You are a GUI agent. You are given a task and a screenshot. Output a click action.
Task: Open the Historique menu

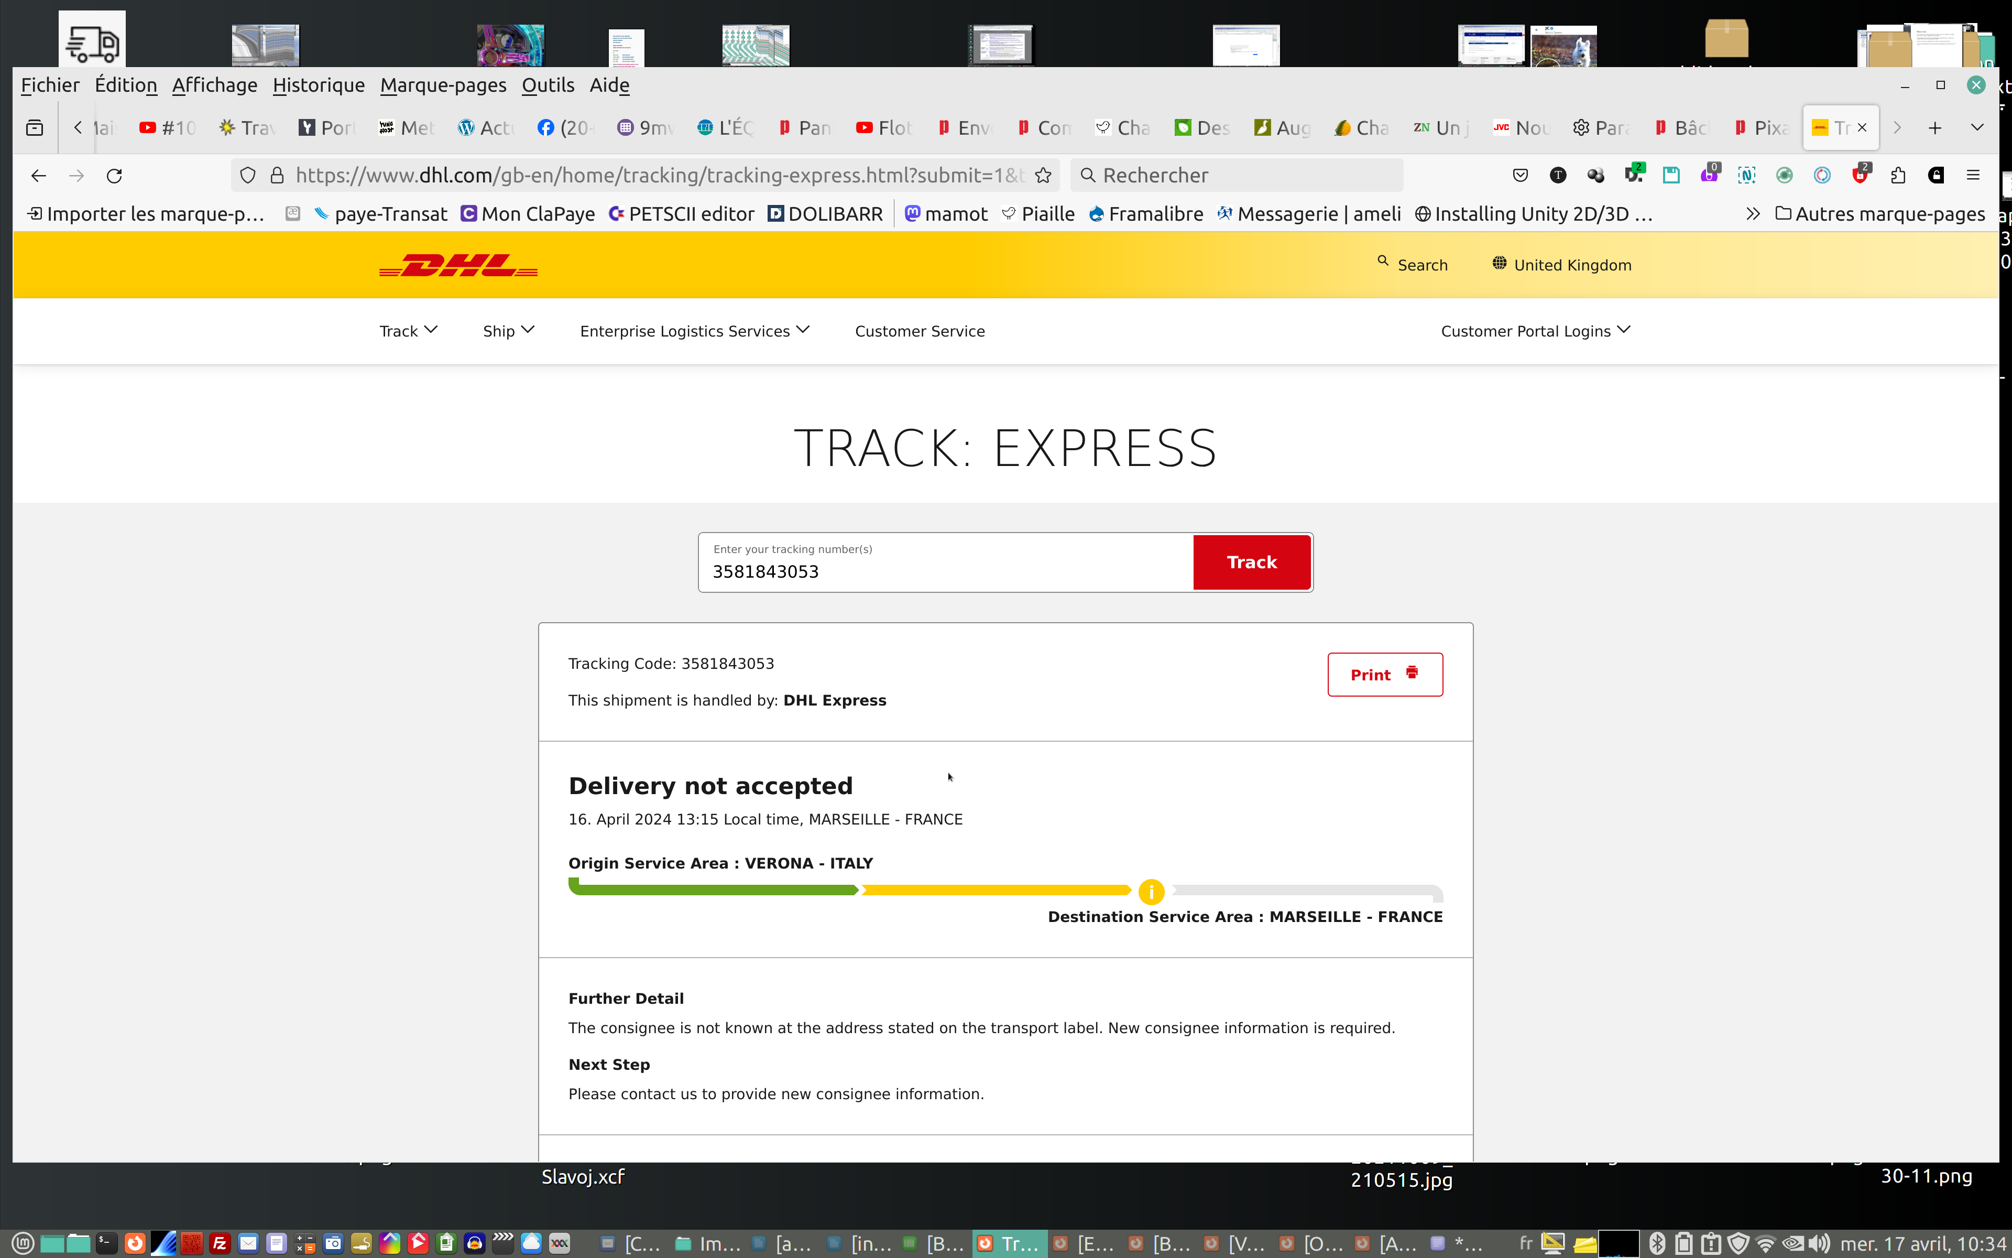319,85
